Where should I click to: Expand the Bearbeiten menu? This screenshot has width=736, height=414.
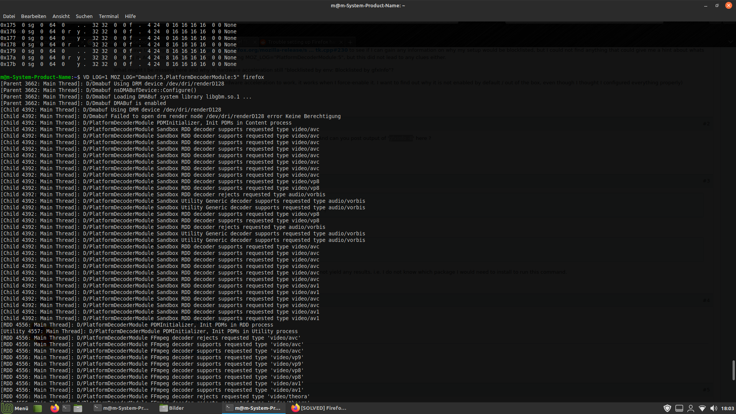tap(33, 16)
